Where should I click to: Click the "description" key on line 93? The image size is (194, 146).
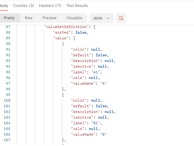pyautogui.click(x=85, y=61)
